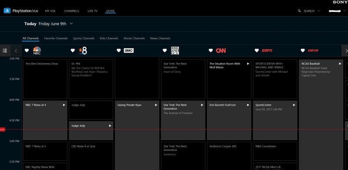Click the AMC channel logo
This screenshot has height=170, width=348.
click(x=129, y=50)
